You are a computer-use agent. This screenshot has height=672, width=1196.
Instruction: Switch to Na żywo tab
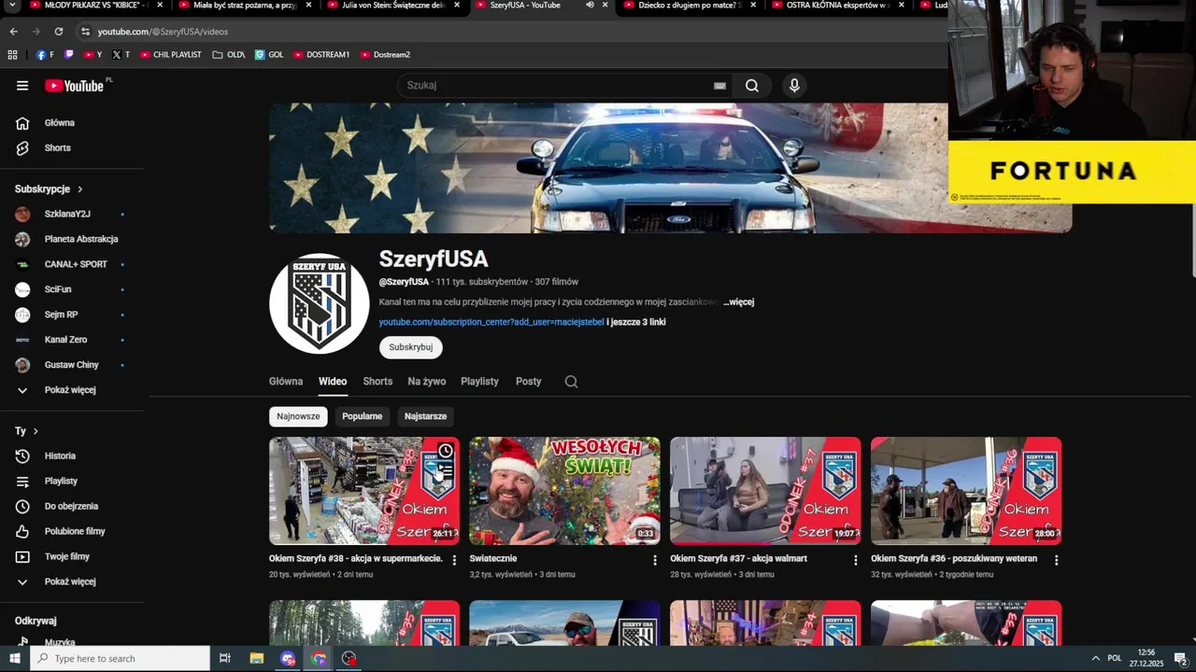[426, 381]
